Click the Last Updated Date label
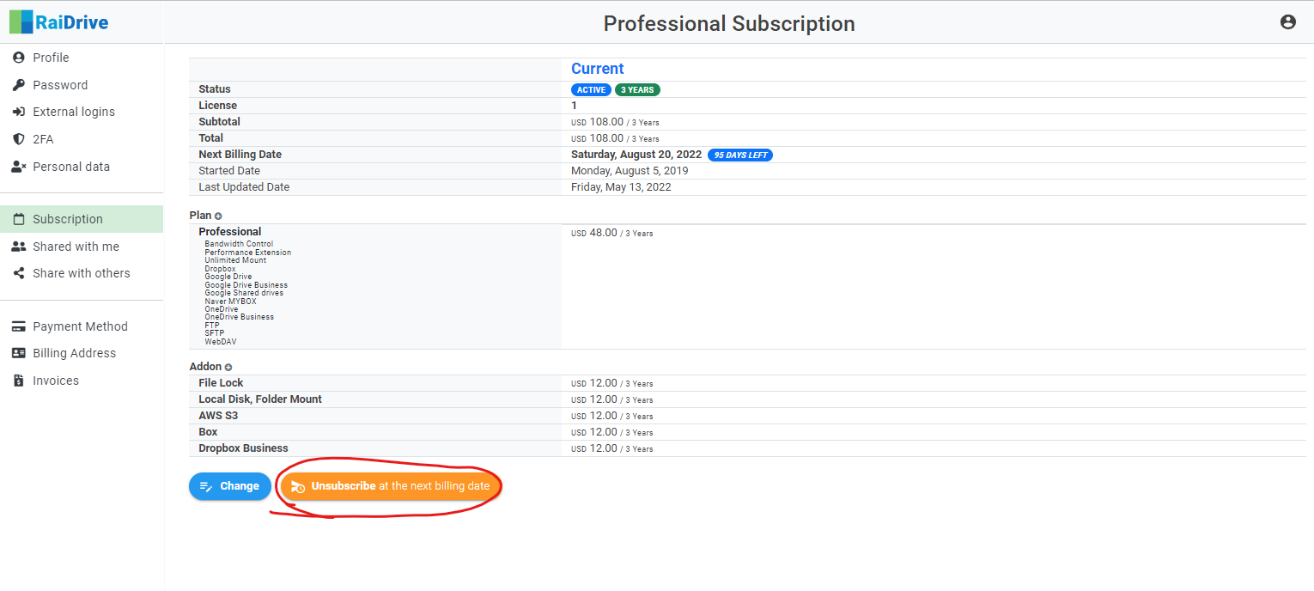This screenshot has height=591, width=1314. 244,187
